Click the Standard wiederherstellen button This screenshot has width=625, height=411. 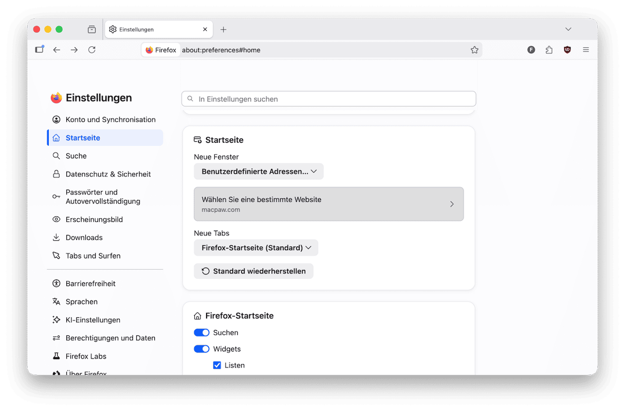pos(253,271)
